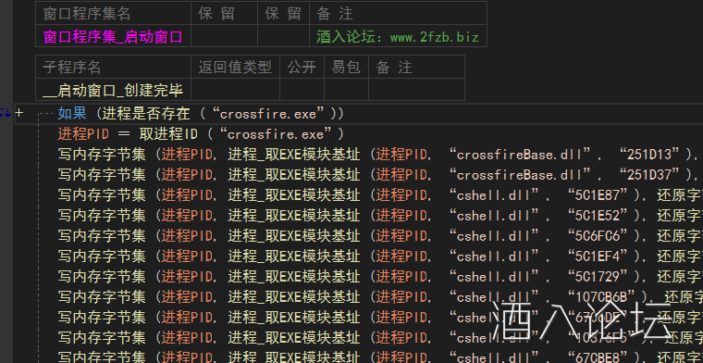
Task: Toggle the 公开 cell for 启动窗口_创建完毕
Action: 302,90
